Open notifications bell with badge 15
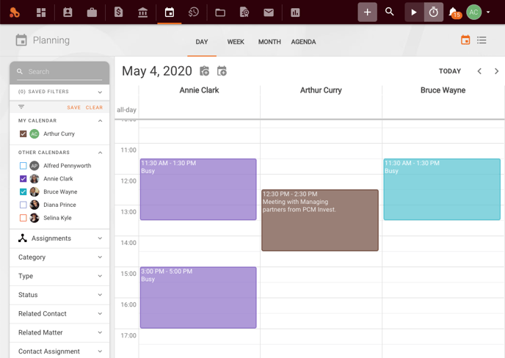 (x=455, y=13)
